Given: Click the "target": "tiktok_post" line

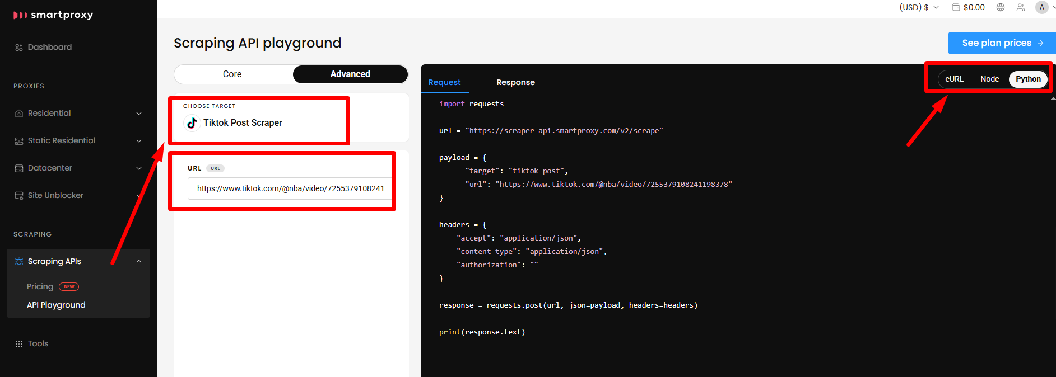Looking at the screenshot, I should pyautogui.click(x=517, y=171).
